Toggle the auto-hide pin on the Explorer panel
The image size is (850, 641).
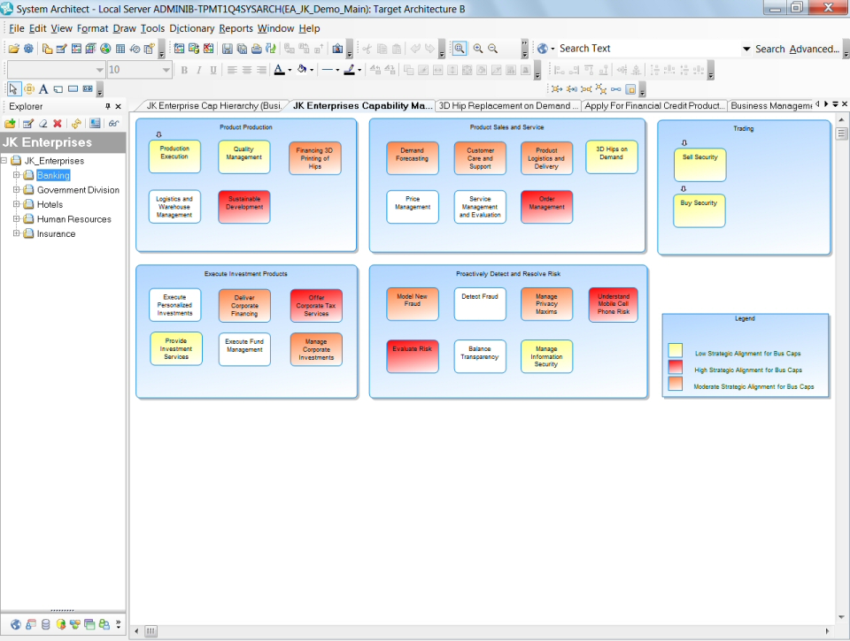click(x=107, y=106)
